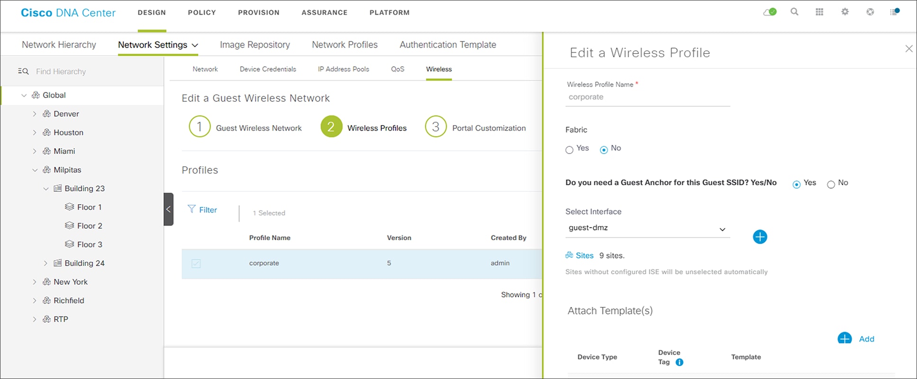Screen dimensions: 917x379
Task: Expand the Building 24 node
Action: (x=45, y=263)
